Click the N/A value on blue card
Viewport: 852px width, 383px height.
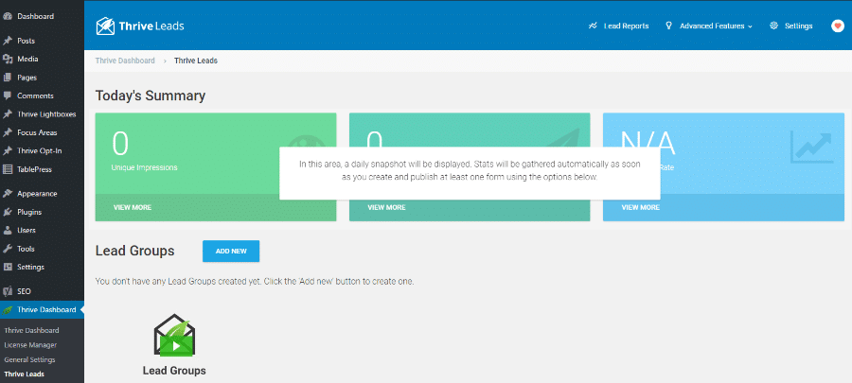[x=648, y=144]
